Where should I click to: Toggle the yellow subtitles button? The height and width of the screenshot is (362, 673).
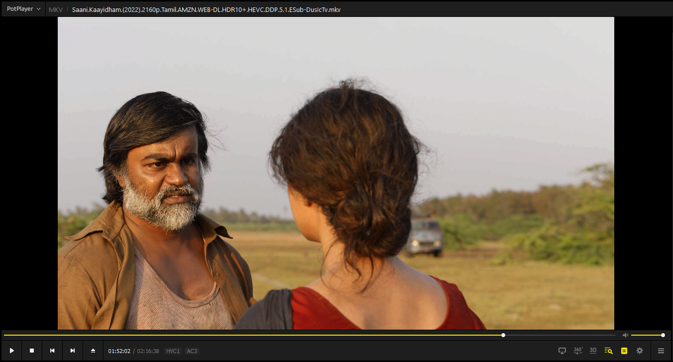coord(624,351)
